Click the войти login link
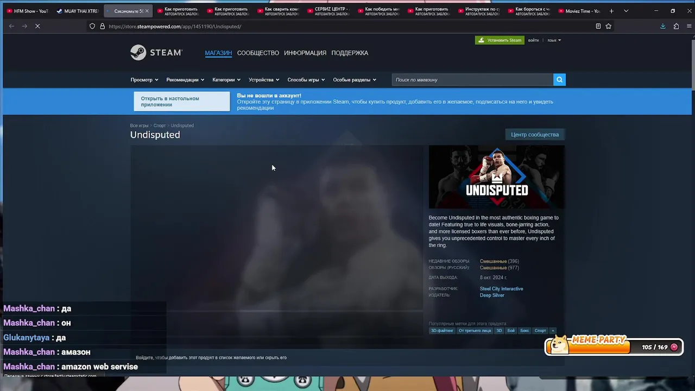Viewport: 695px width, 391px height. point(534,40)
